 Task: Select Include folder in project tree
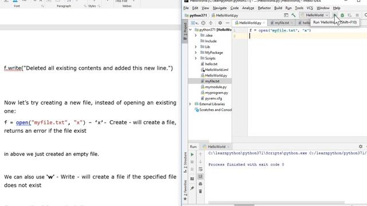click(x=210, y=41)
